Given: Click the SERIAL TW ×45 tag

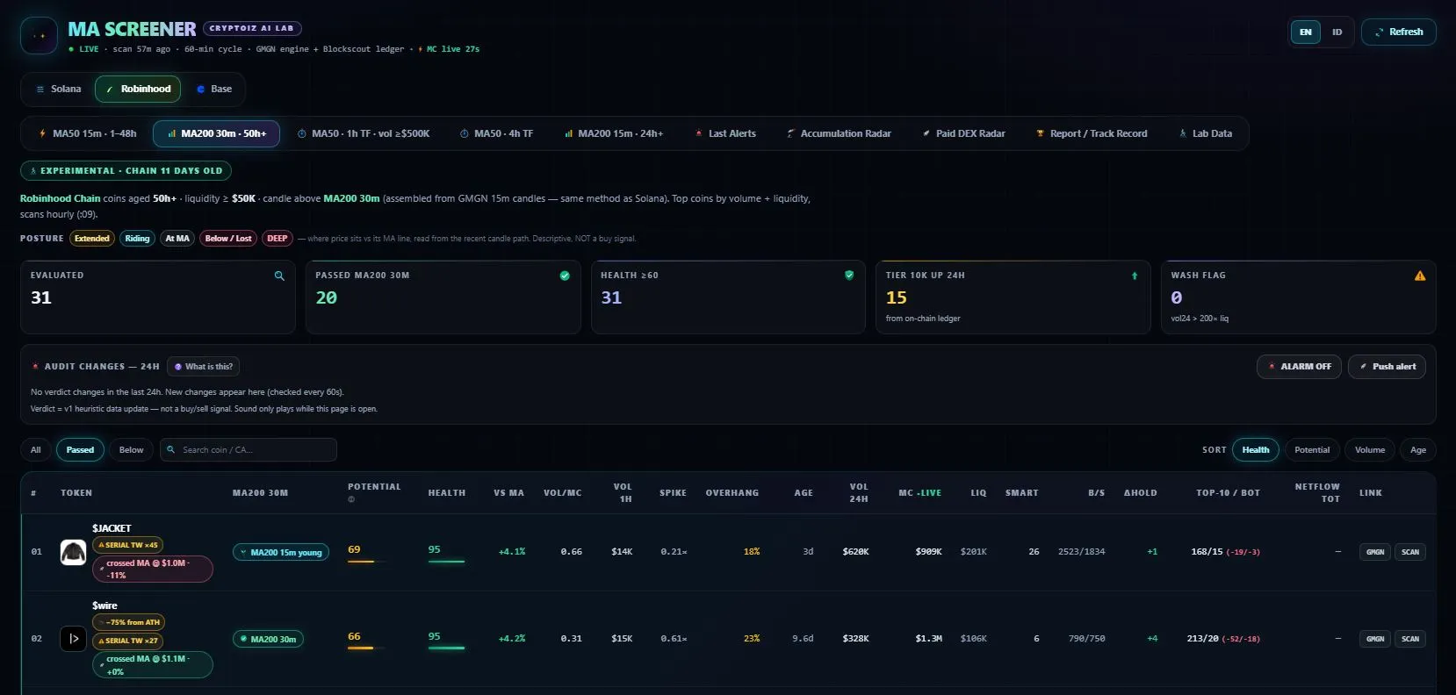Looking at the screenshot, I should (127, 545).
